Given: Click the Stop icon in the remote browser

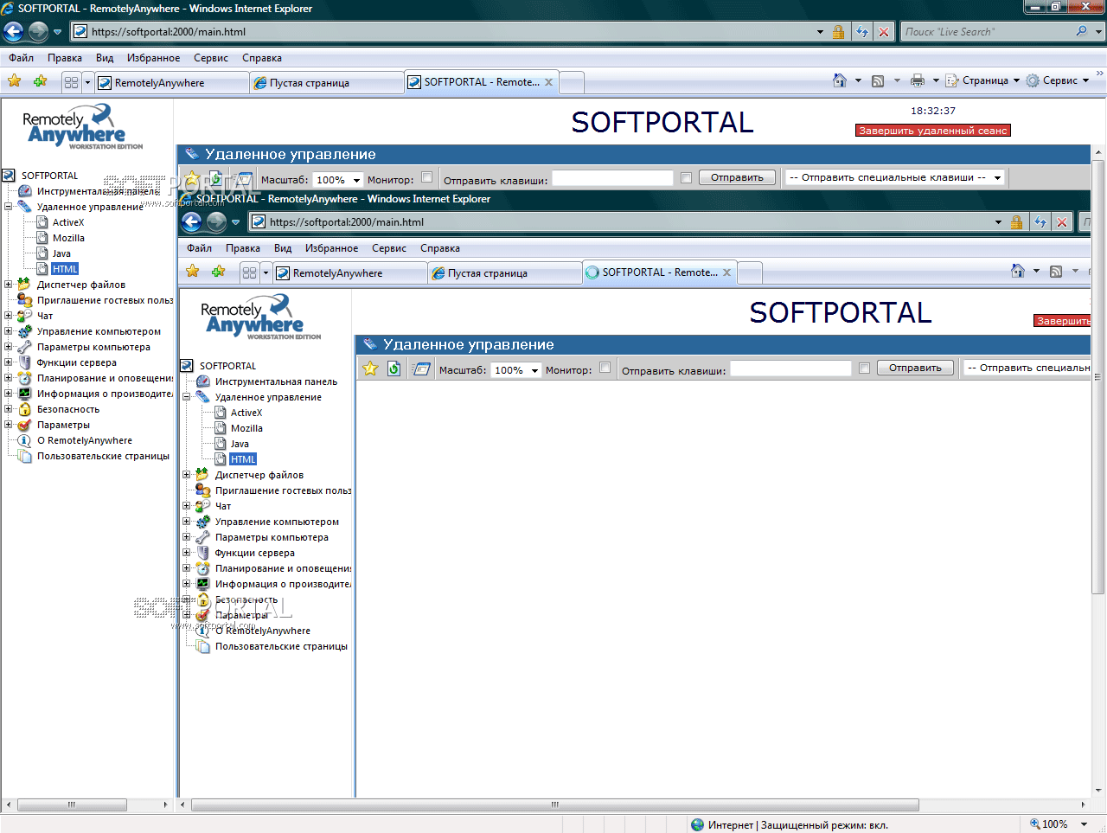Looking at the screenshot, I should pos(1062,222).
